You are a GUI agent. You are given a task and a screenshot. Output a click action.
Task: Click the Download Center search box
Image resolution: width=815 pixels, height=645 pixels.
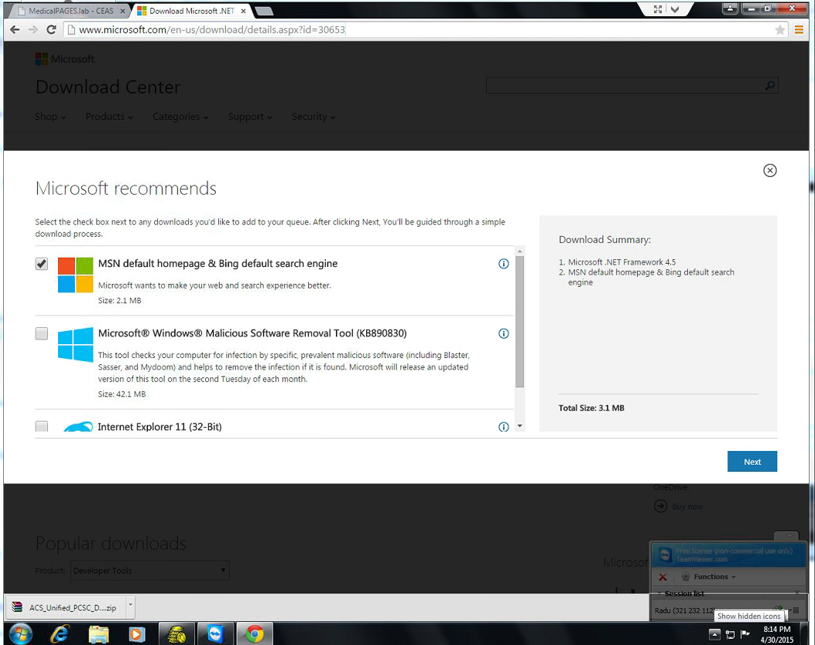click(x=625, y=86)
